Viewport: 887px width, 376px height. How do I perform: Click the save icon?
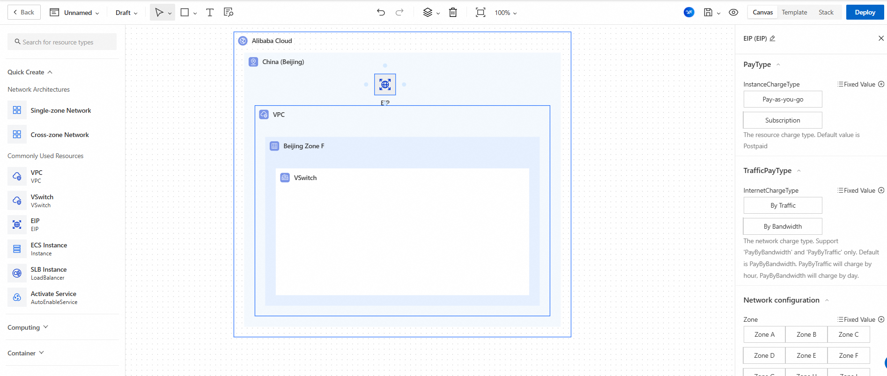point(708,13)
